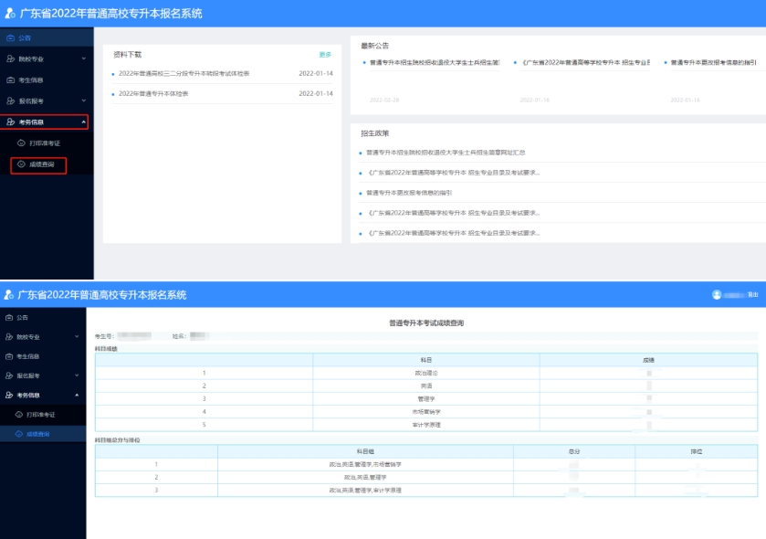This screenshot has height=539, width=766.
Task: Open 招生政策 item 退役大学生士兵招生简章网址汇总
Action: click(446, 153)
